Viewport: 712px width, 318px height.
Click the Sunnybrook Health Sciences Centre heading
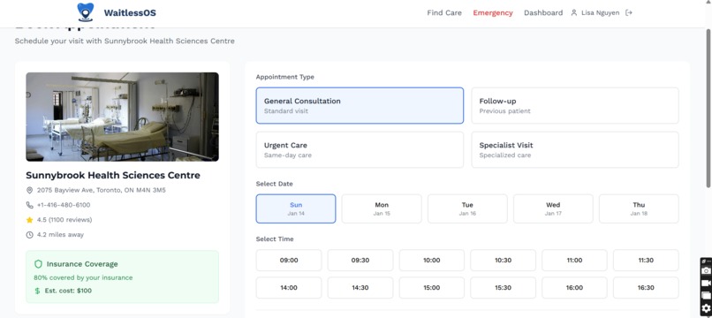click(x=113, y=176)
